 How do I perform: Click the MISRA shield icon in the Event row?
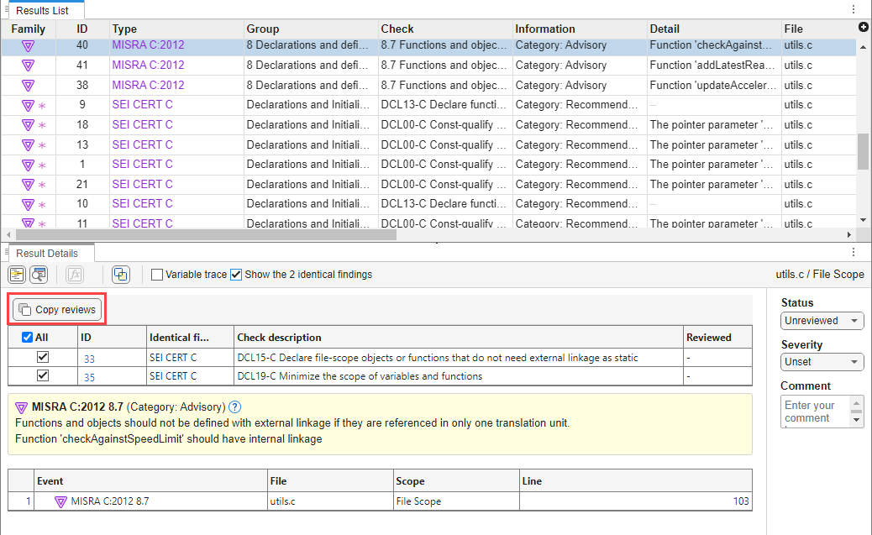[60, 501]
